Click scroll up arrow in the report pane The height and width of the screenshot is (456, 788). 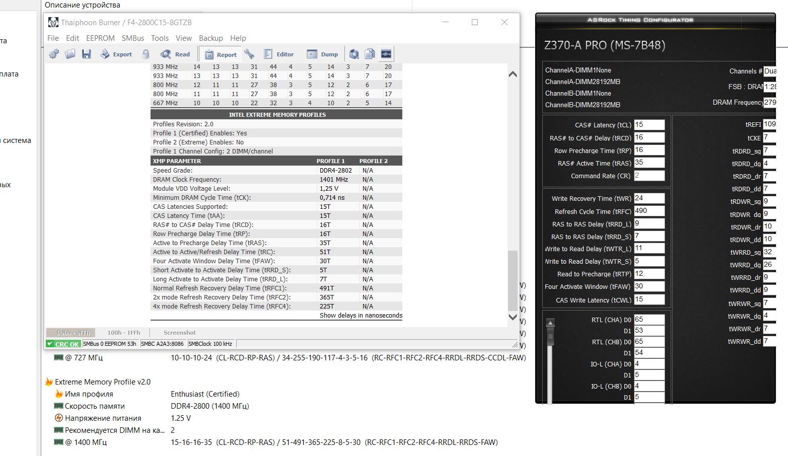click(513, 74)
